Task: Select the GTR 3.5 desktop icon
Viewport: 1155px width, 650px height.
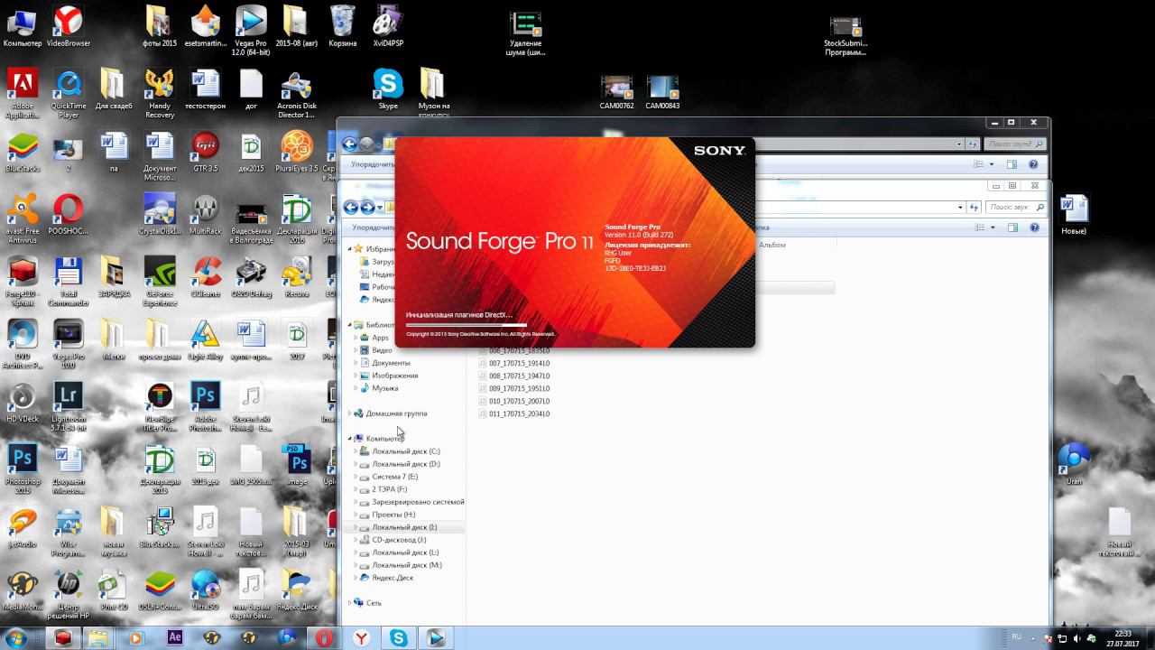Action: click(205, 152)
